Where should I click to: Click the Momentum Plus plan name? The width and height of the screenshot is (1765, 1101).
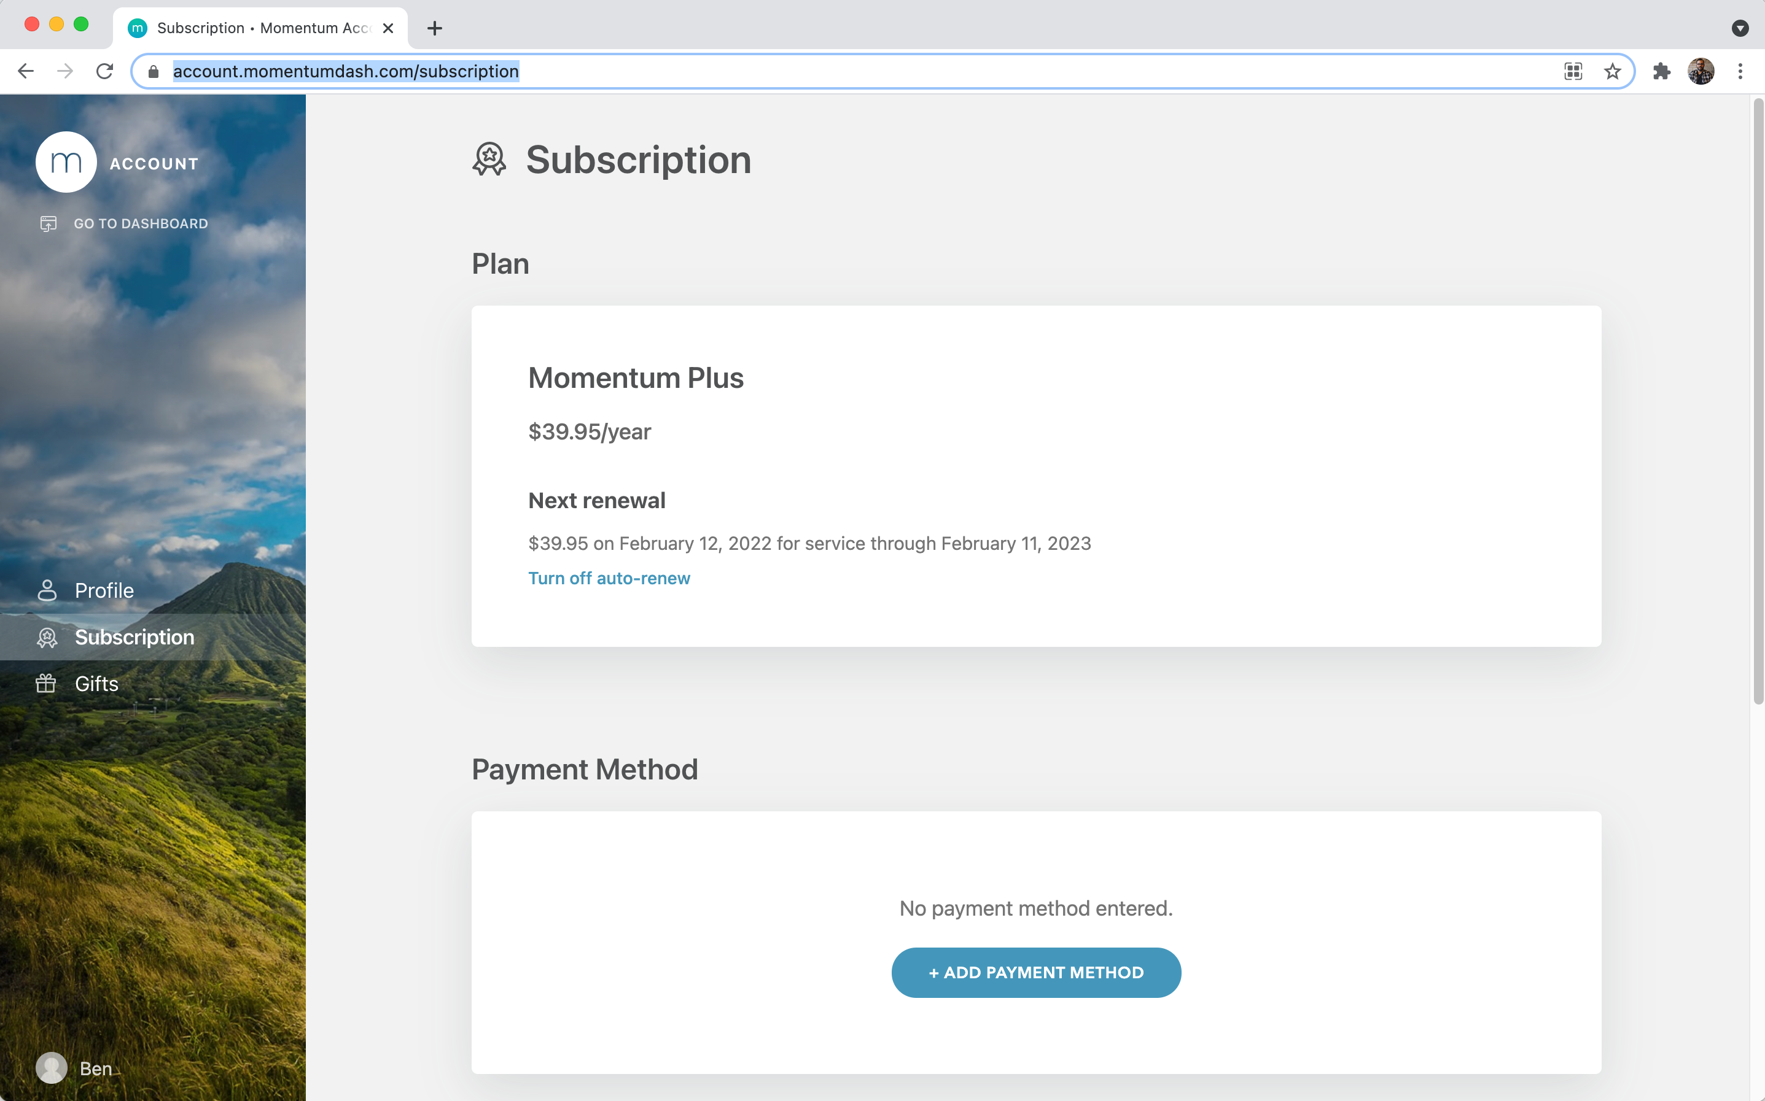tap(636, 378)
